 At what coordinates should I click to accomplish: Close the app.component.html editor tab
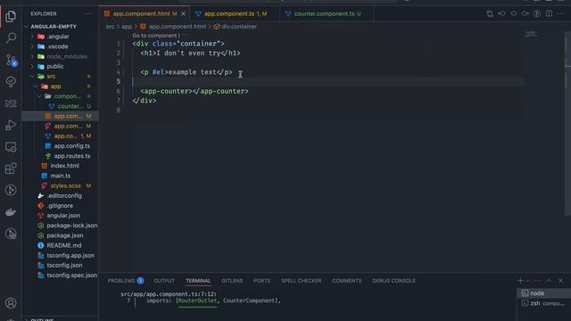pyautogui.click(x=183, y=13)
